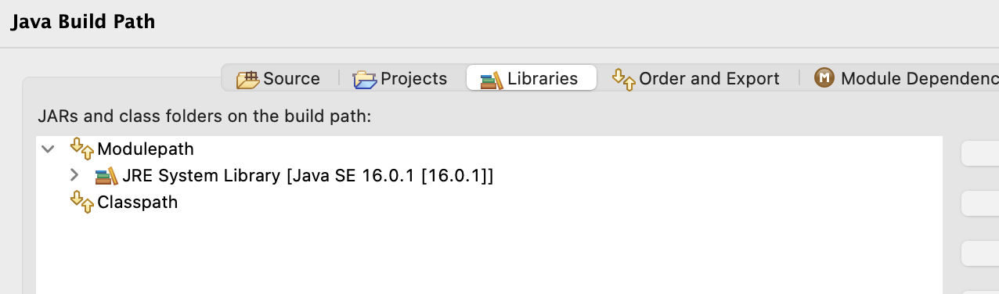Viewport: 999px width, 294px height.
Task: Collapse the Modulepath tree node
Action: [x=49, y=149]
